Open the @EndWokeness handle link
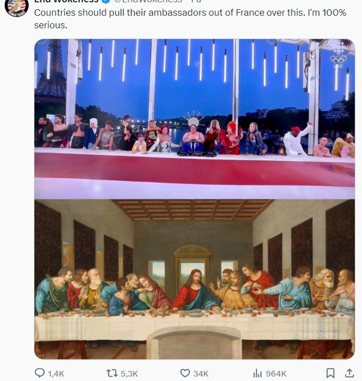 pos(148,1)
